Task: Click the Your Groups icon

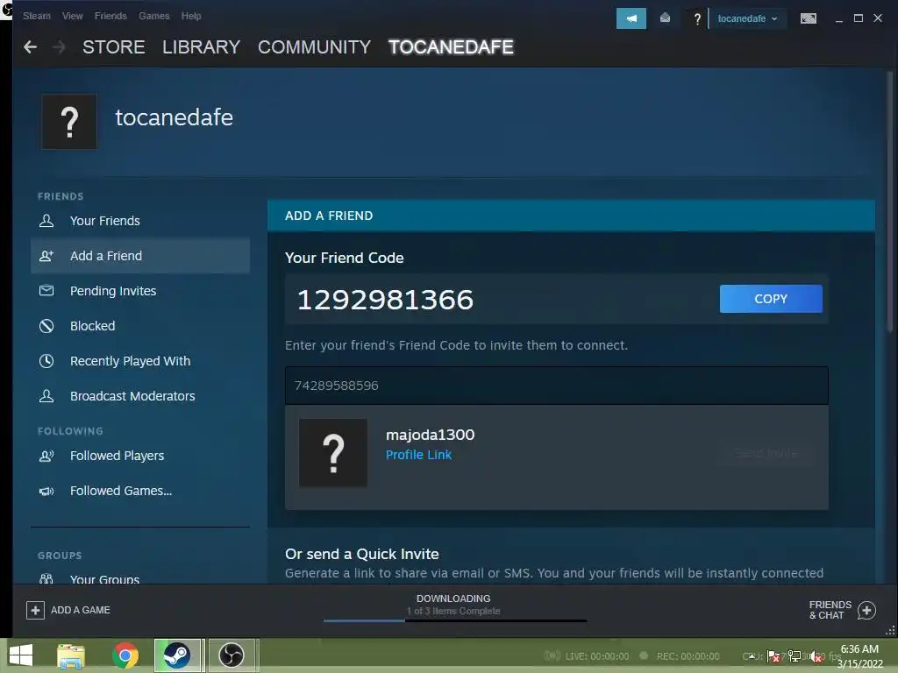Action: click(x=46, y=578)
